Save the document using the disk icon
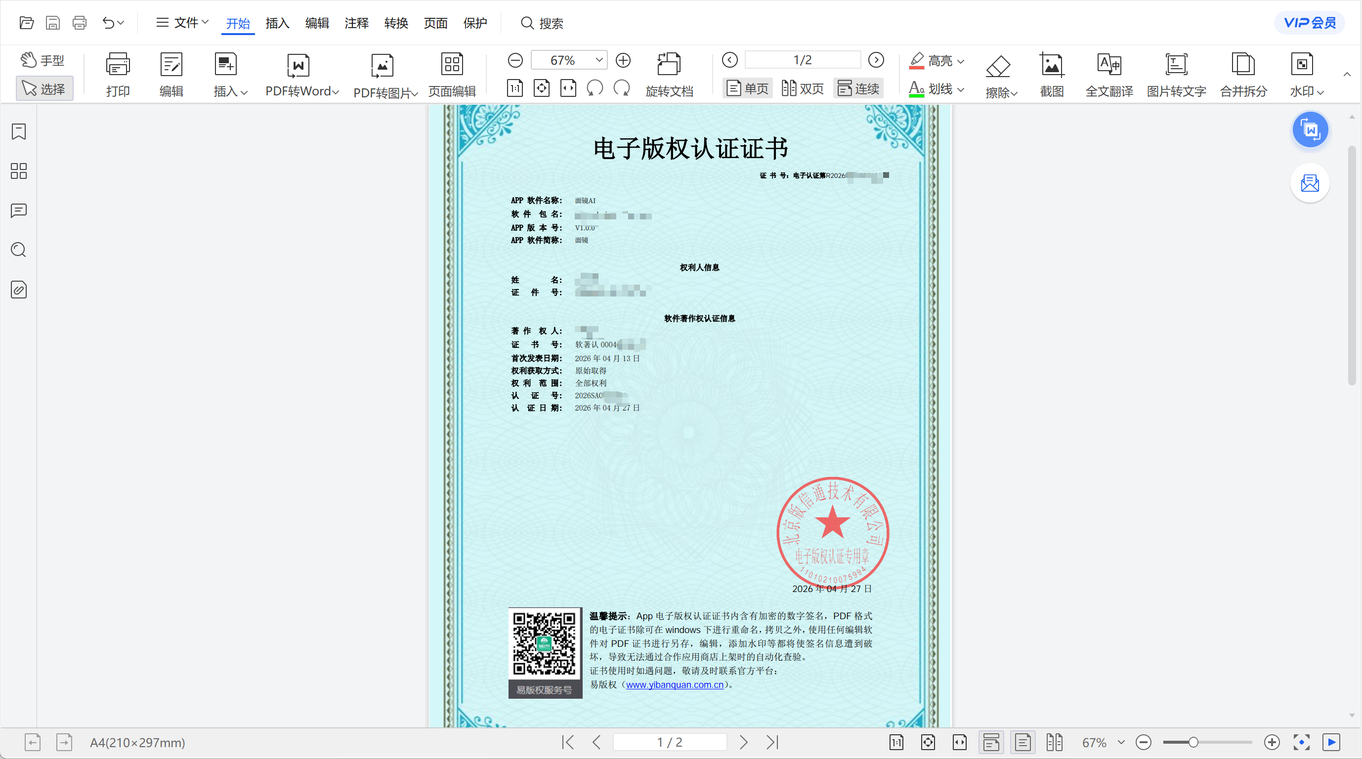The image size is (1362, 759). coord(53,23)
